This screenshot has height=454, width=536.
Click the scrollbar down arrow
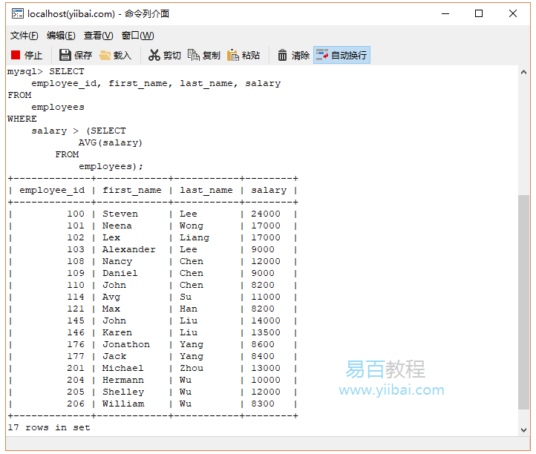click(524, 430)
